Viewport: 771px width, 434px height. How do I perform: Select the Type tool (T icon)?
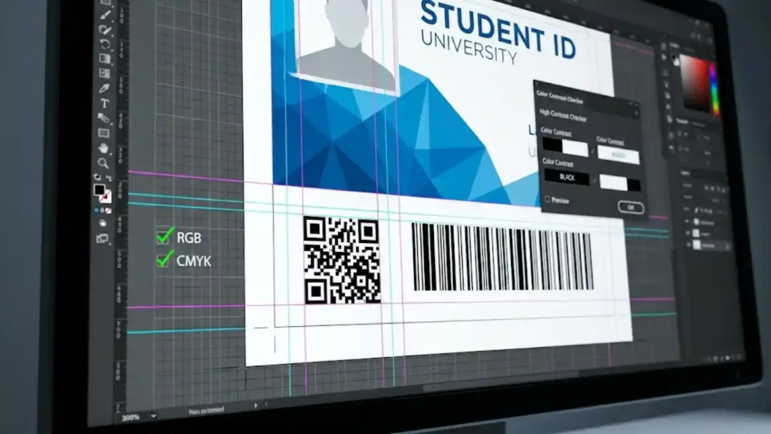104,103
